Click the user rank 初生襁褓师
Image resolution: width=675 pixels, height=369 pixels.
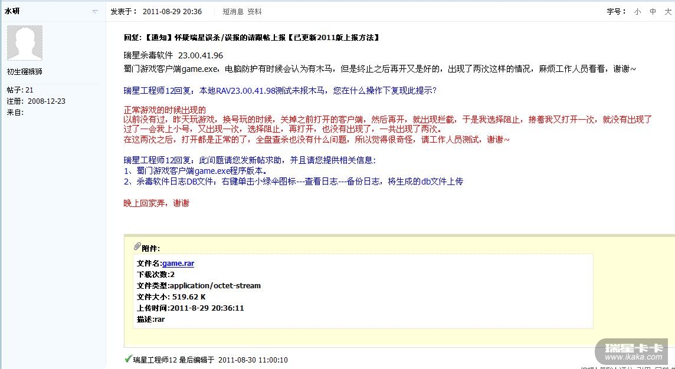click(25, 72)
